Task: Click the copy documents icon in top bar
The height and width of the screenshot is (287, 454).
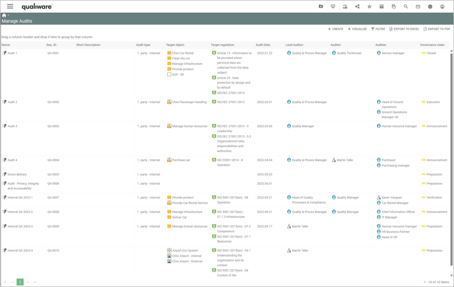Action: pos(394,6)
